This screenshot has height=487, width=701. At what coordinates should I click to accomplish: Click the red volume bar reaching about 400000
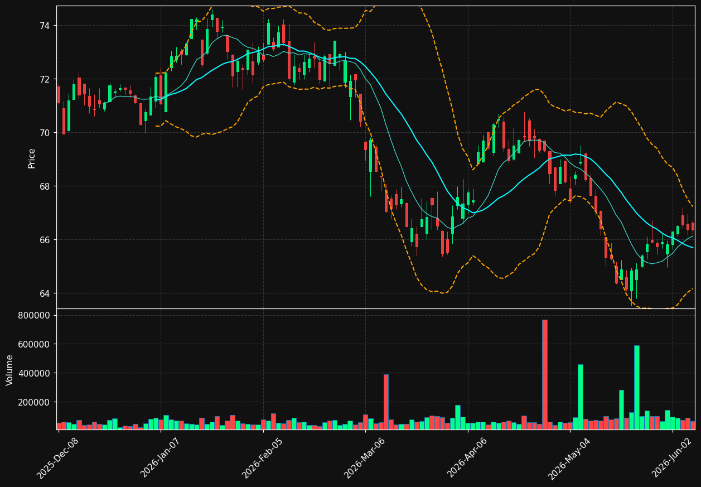(x=386, y=402)
